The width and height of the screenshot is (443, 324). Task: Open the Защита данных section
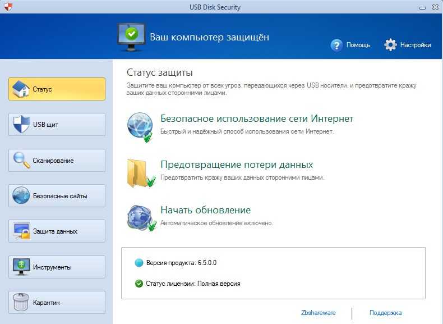click(x=57, y=231)
